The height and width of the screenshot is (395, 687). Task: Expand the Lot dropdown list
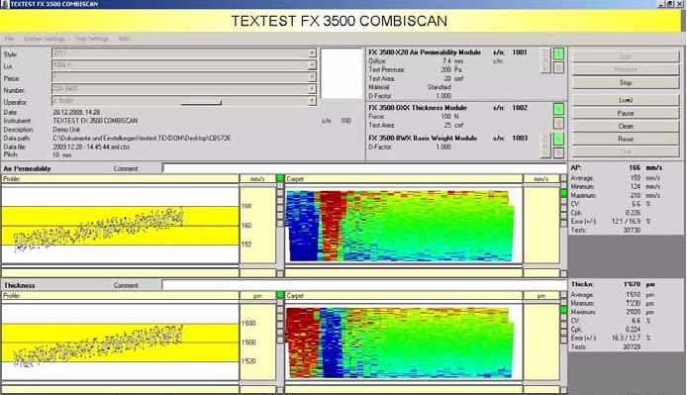pos(312,65)
